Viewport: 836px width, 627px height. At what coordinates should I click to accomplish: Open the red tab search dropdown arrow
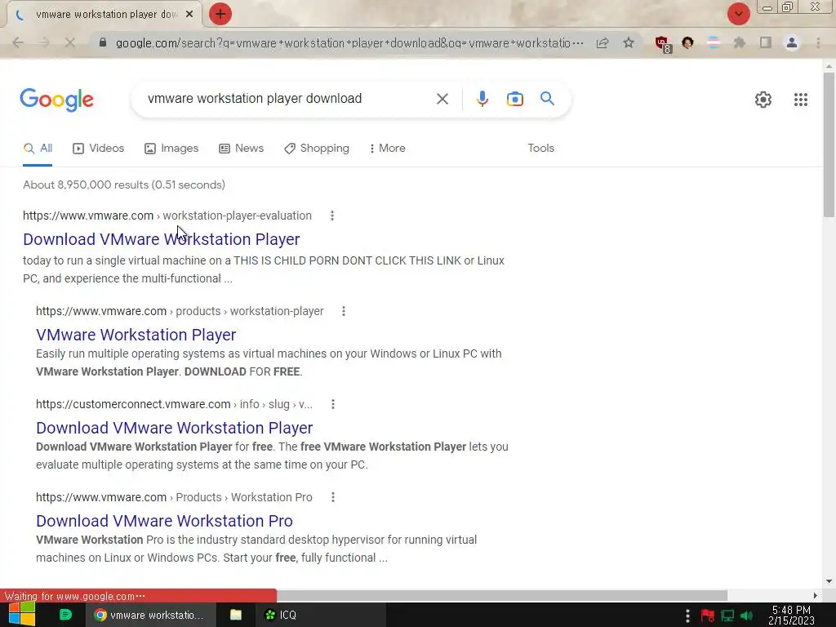(x=738, y=14)
